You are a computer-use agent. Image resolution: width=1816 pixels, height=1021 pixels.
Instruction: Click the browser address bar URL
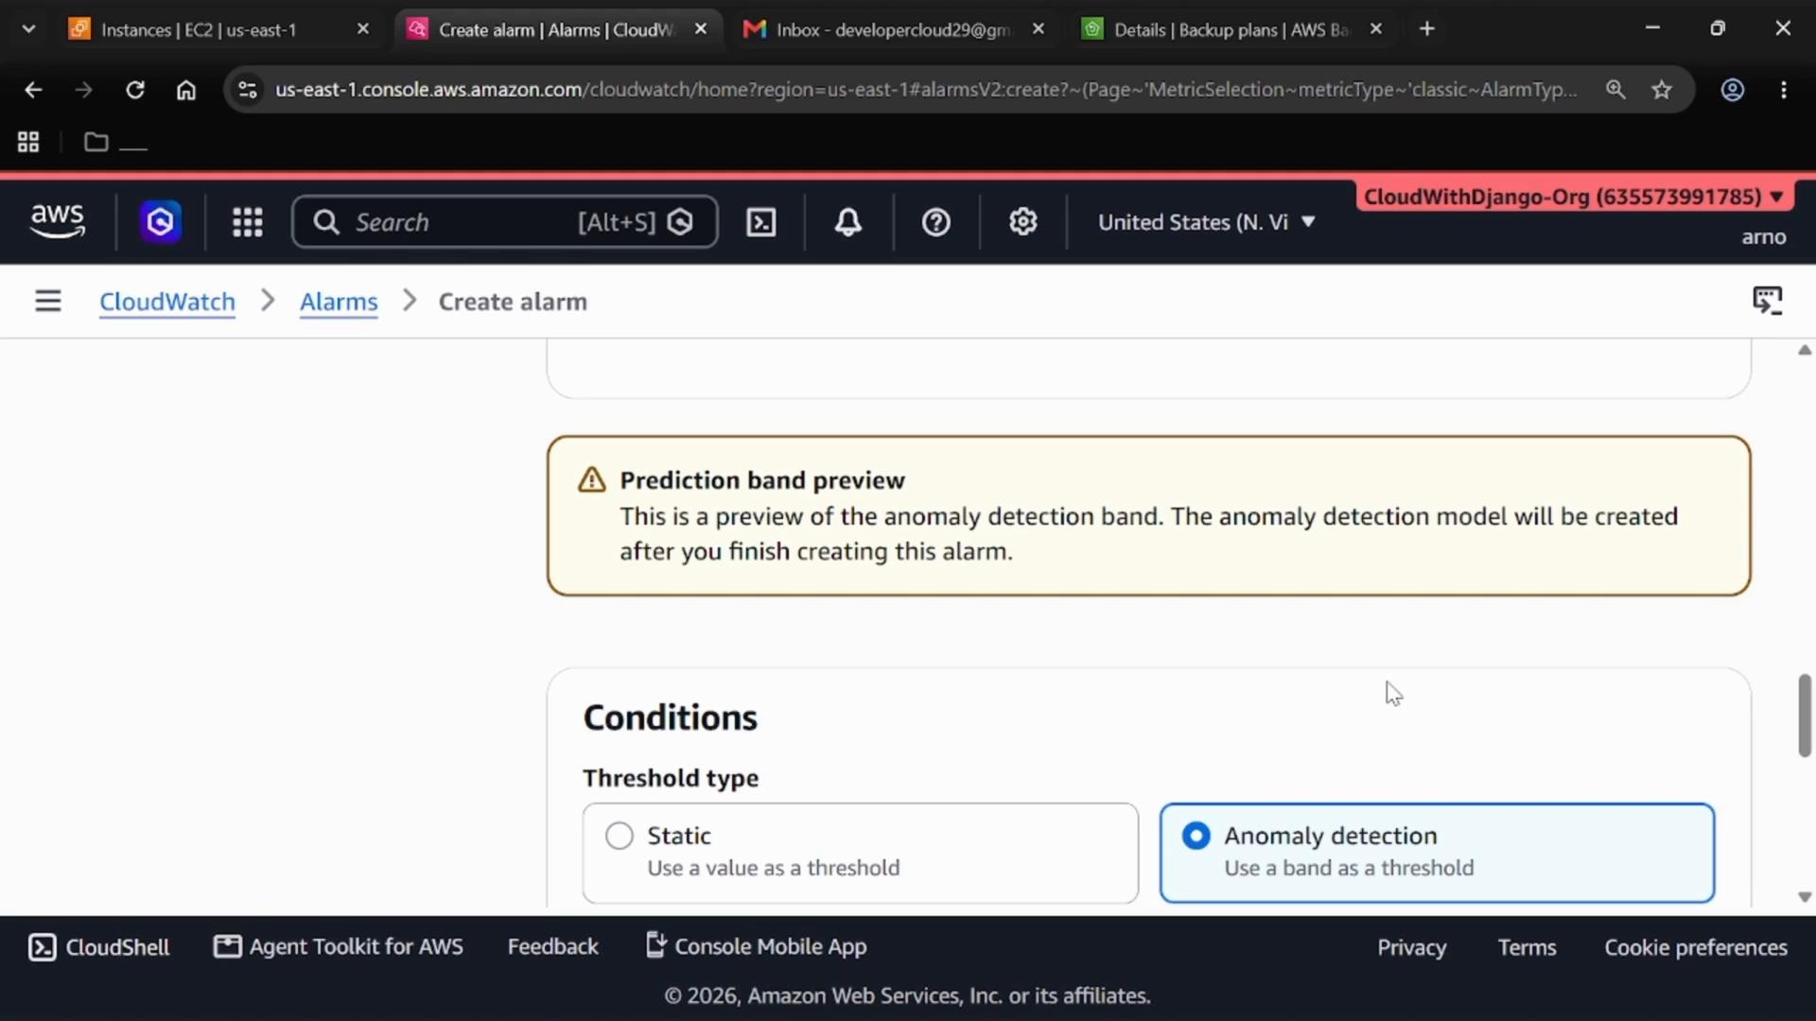click(x=925, y=90)
